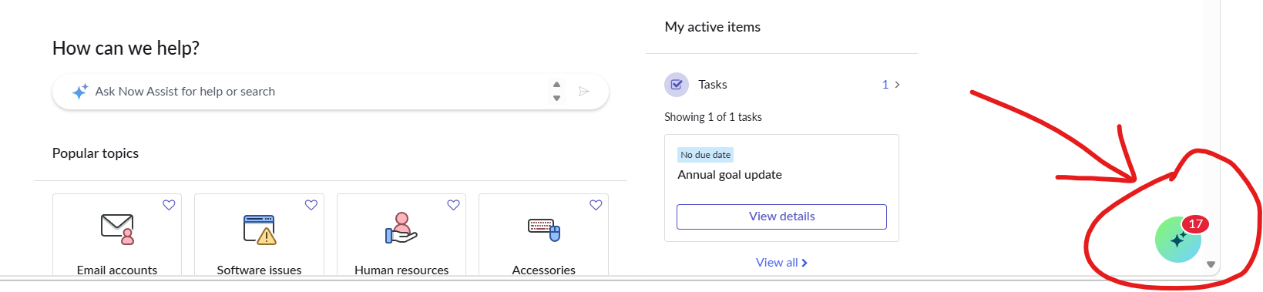Click the Email accounts envelope icon
1263x292 pixels.
pos(117,229)
